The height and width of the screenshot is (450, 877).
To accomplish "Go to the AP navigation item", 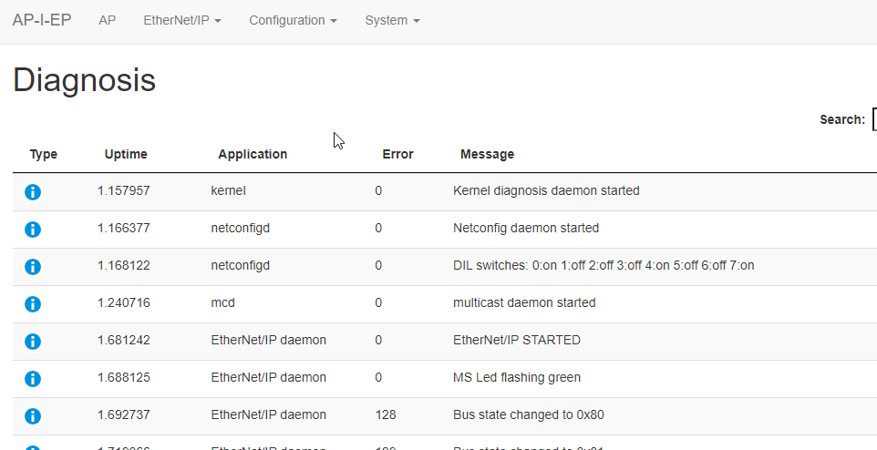I will click(107, 21).
